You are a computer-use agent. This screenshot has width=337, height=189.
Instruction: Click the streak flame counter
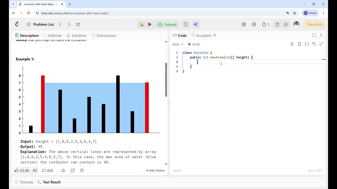265,24
